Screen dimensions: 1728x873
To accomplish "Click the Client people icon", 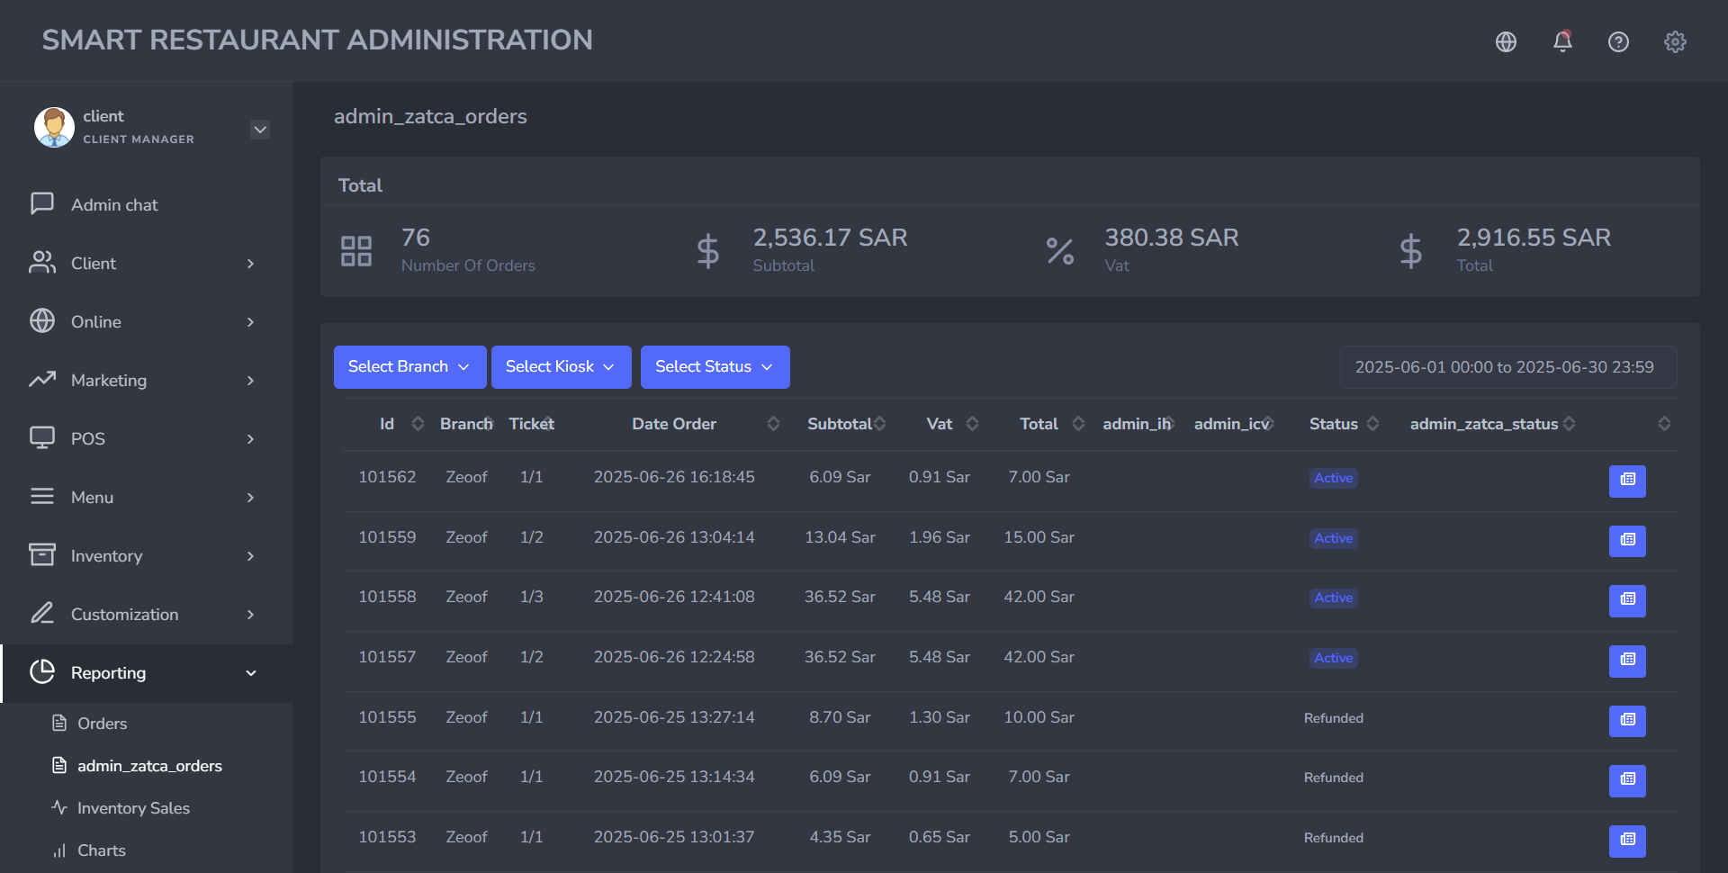I will pos(42,262).
